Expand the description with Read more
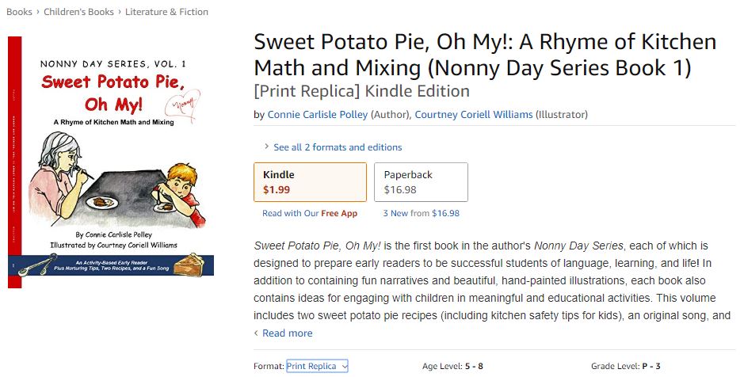The width and height of the screenshot is (744, 377). [287, 333]
